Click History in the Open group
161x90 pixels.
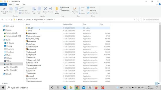(x=82, y=13)
